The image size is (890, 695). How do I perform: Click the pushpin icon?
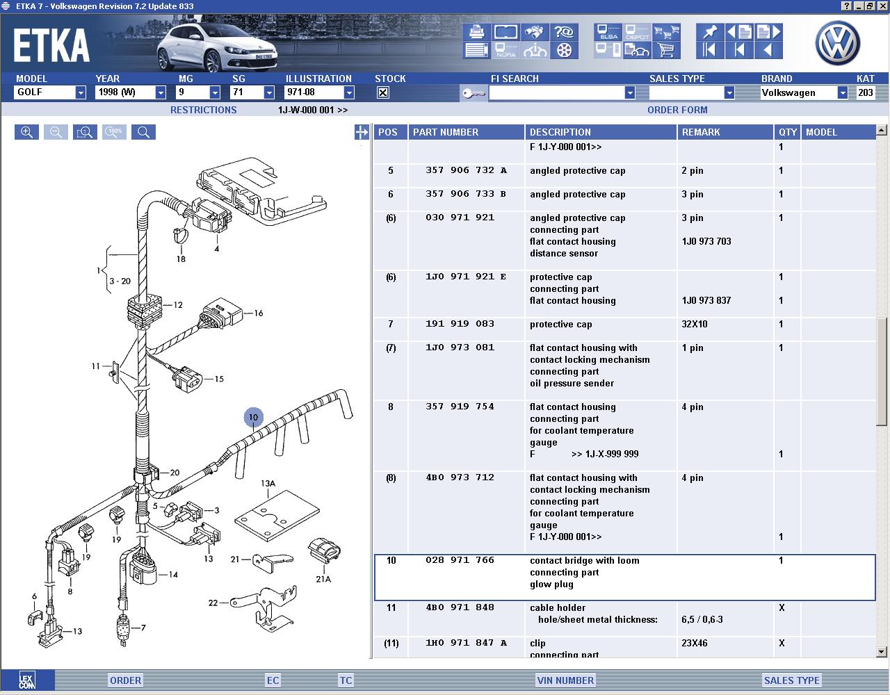tap(709, 32)
